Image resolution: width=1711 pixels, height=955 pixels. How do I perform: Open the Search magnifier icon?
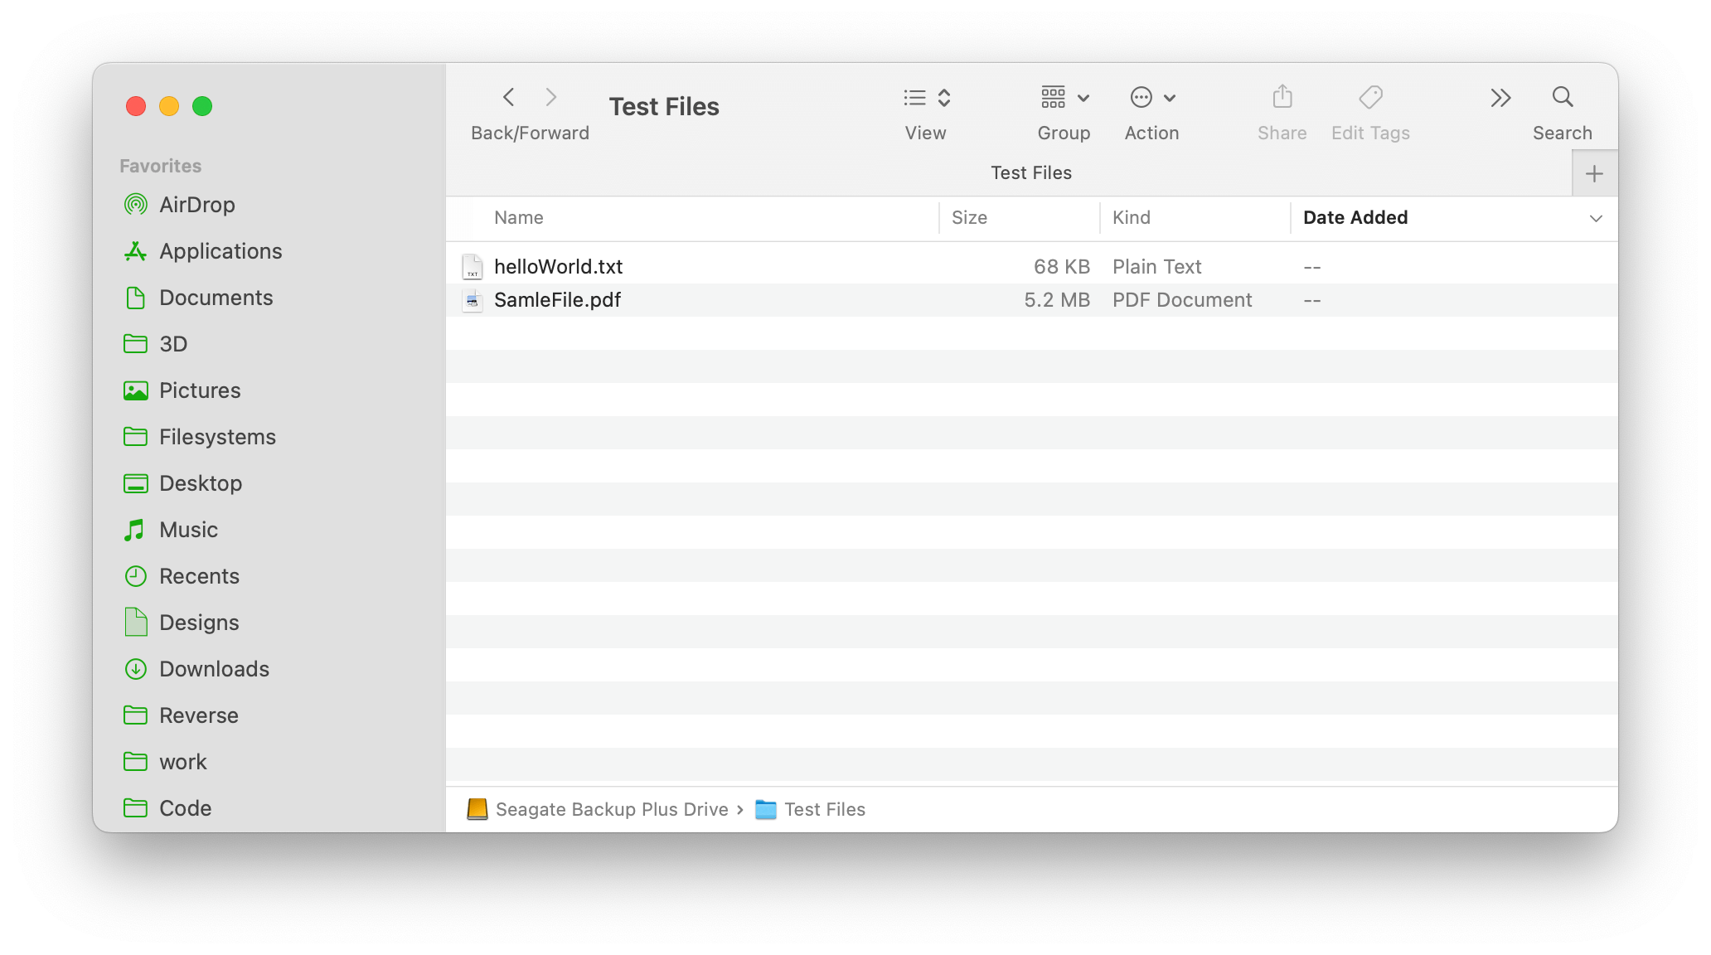pyautogui.click(x=1562, y=98)
